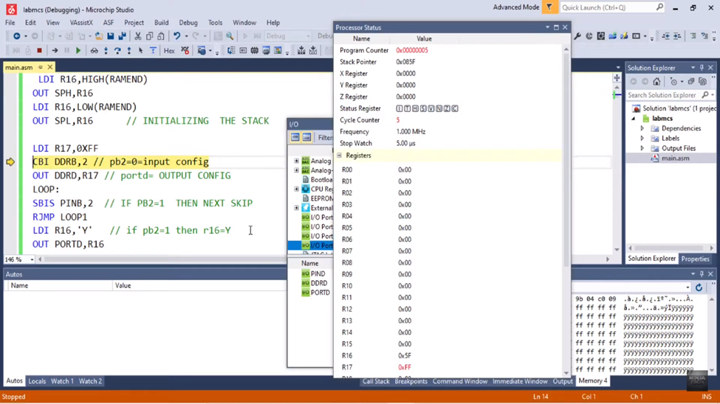Select PORTD in the I/O register list
The height and width of the screenshot is (404, 720).
[x=320, y=293]
